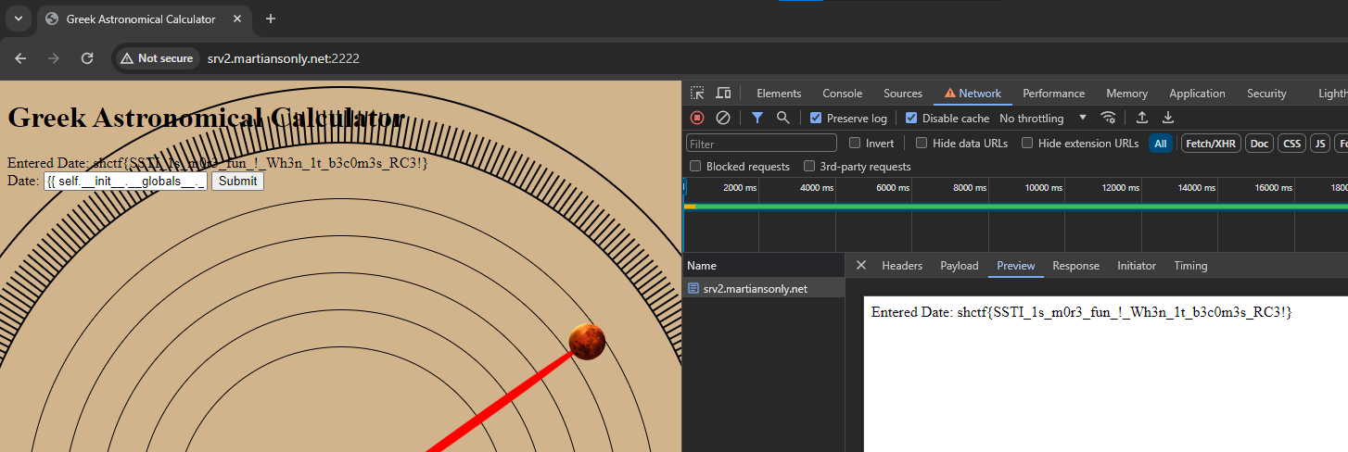This screenshot has width=1348, height=452.
Task: Click the 8000 ms timeline marker
Action: (969, 188)
